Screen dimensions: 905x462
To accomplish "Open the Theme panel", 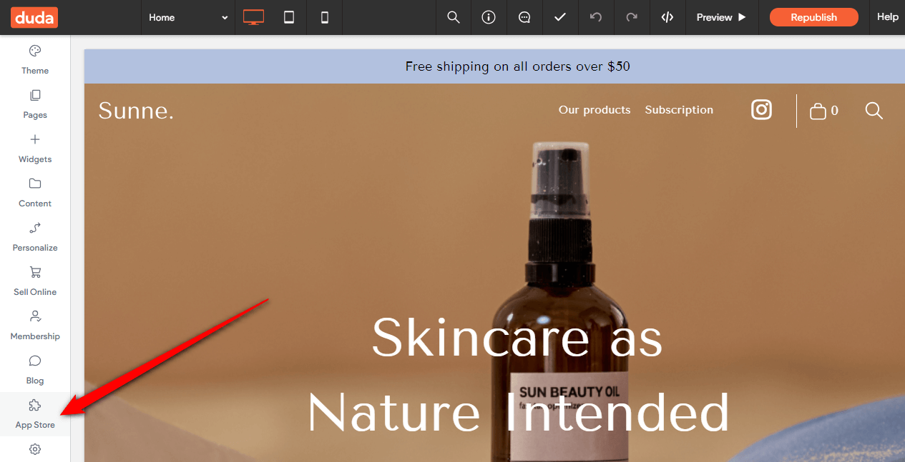I will (35, 60).
